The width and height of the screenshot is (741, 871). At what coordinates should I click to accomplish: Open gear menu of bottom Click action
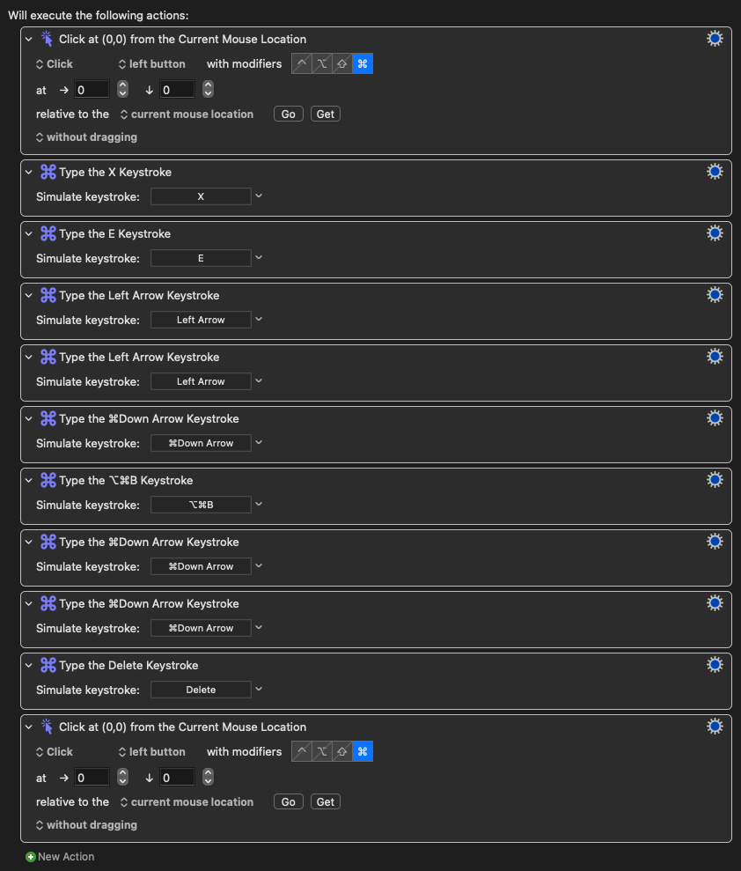pyautogui.click(x=715, y=727)
